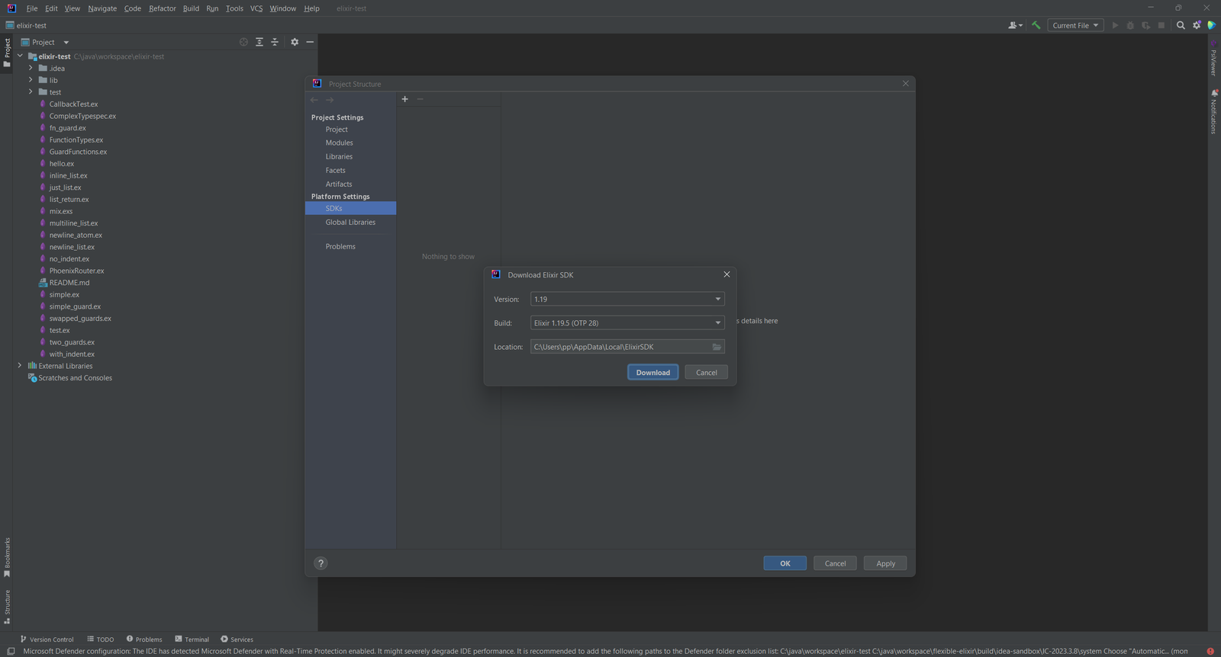Viewport: 1221px width, 657px height.
Task: Open the Tools menu
Action: click(234, 8)
